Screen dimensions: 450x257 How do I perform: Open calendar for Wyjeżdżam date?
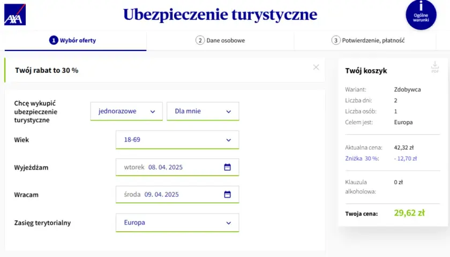click(227, 167)
